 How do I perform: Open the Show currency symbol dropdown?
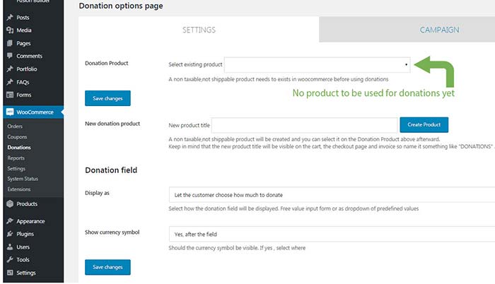coord(331,234)
